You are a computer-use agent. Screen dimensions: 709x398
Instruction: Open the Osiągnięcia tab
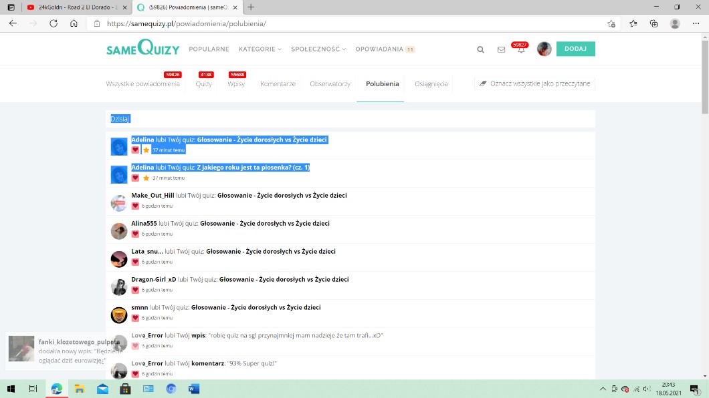point(431,84)
